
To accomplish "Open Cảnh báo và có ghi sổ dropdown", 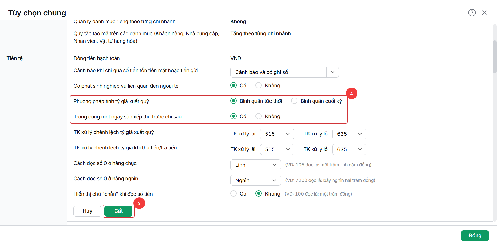I will point(284,72).
